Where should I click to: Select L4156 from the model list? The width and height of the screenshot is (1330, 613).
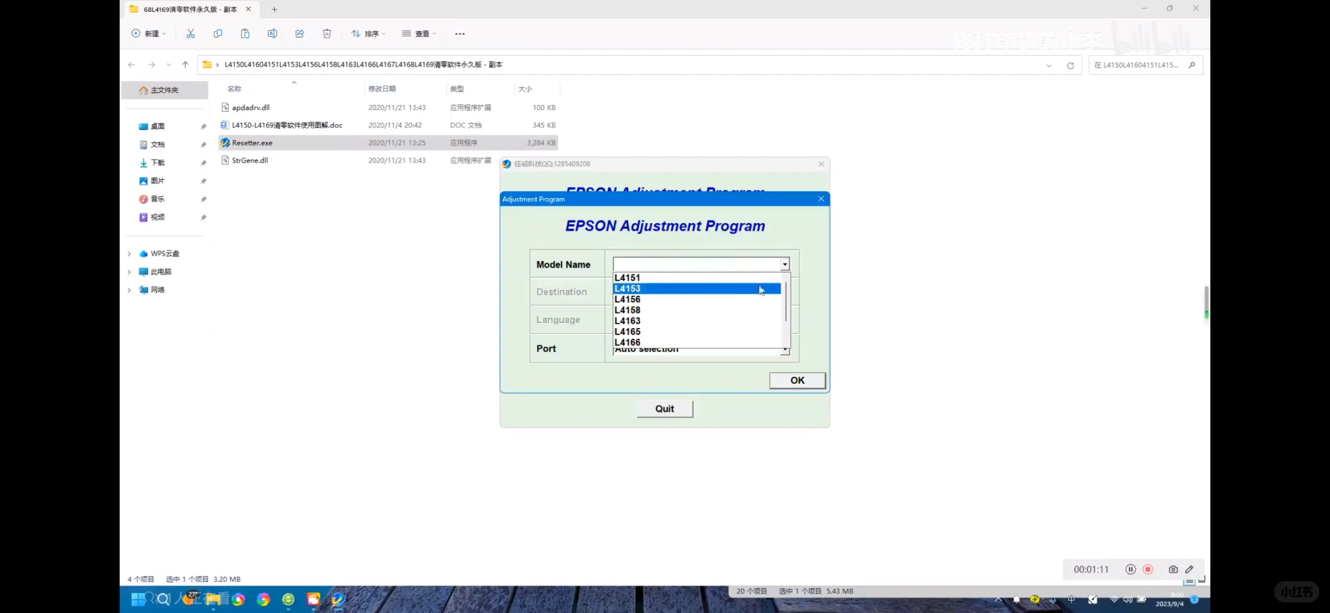point(627,299)
